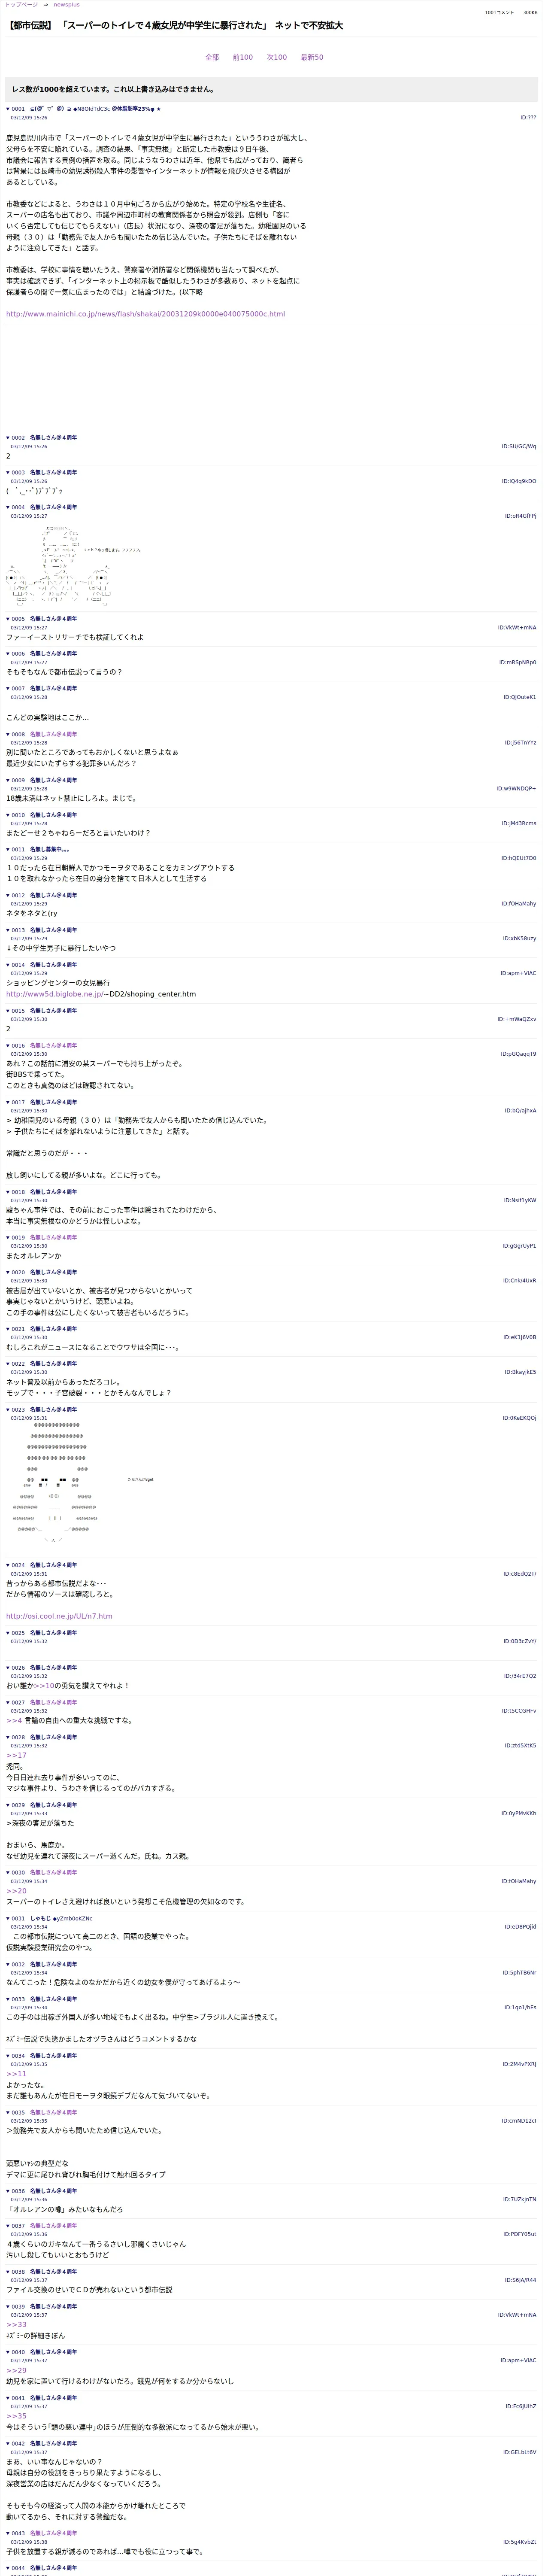The height and width of the screenshot is (2576, 551).
Task: Collapse post 0007 with its triangle
Action: tap(8, 688)
